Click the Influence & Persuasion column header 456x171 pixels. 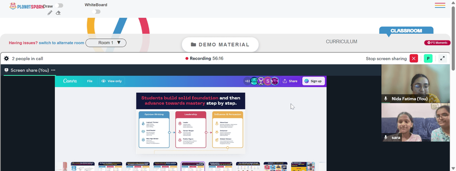(x=228, y=114)
